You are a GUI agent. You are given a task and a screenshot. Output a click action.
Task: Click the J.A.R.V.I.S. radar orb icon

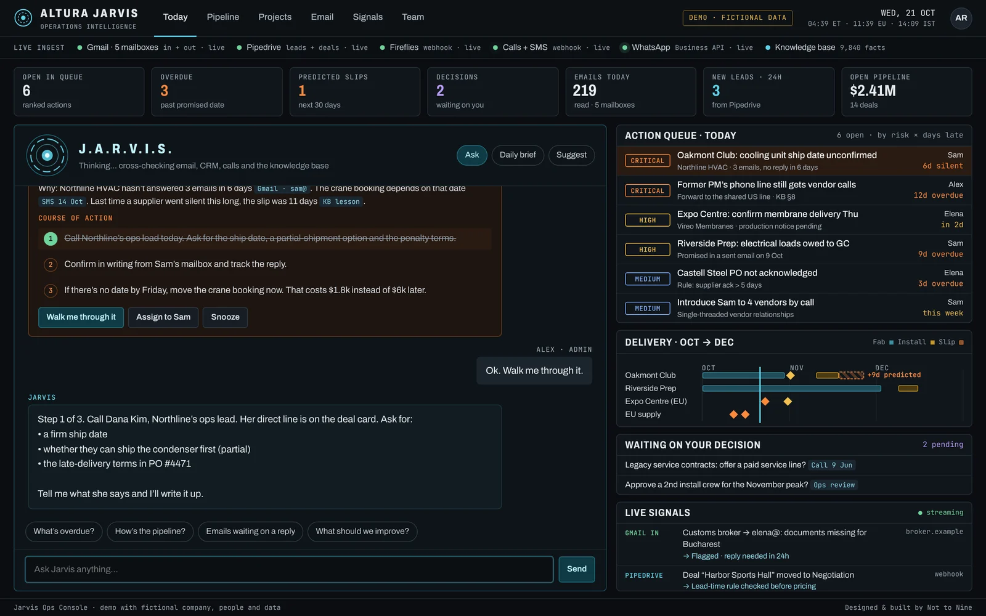pyautogui.click(x=47, y=155)
